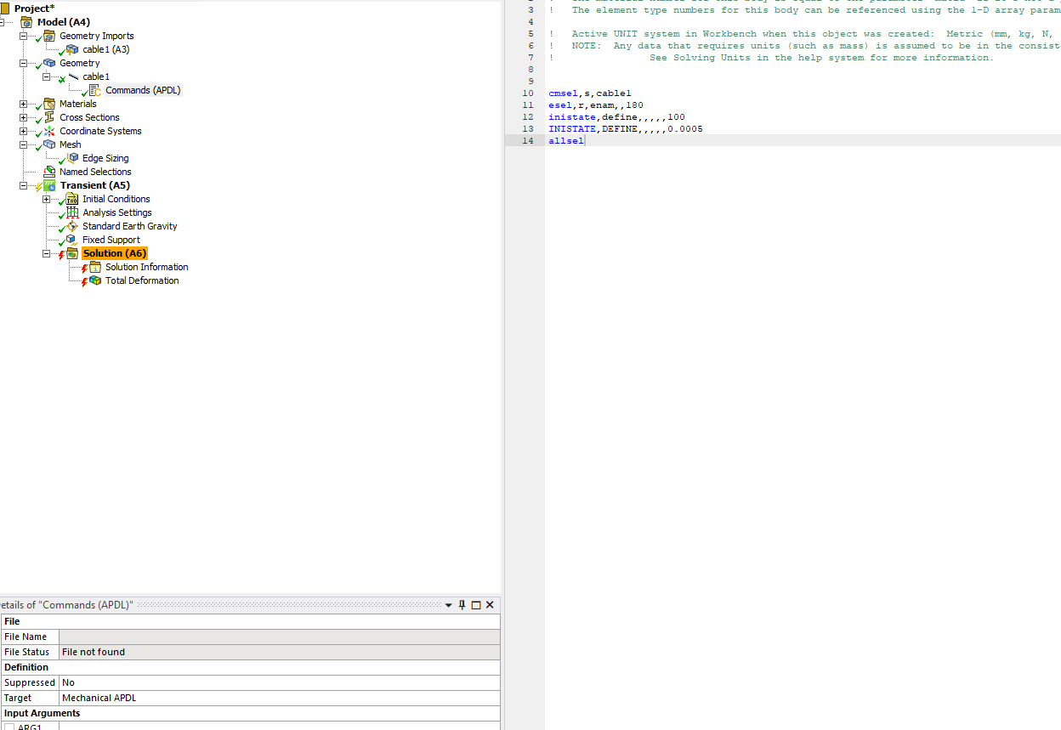This screenshot has width=1061, height=730.
Task: Maximize the Details of Commands (APDL) panel
Action: coord(476,605)
